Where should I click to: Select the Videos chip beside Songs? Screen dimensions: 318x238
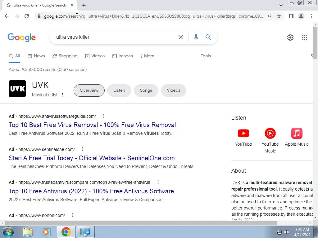click(x=173, y=90)
